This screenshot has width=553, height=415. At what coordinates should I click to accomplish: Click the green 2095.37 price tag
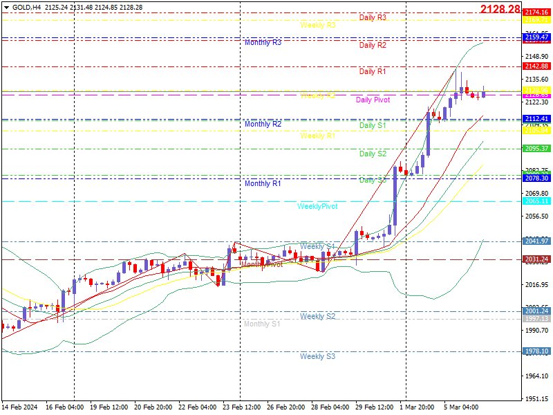tap(536, 149)
